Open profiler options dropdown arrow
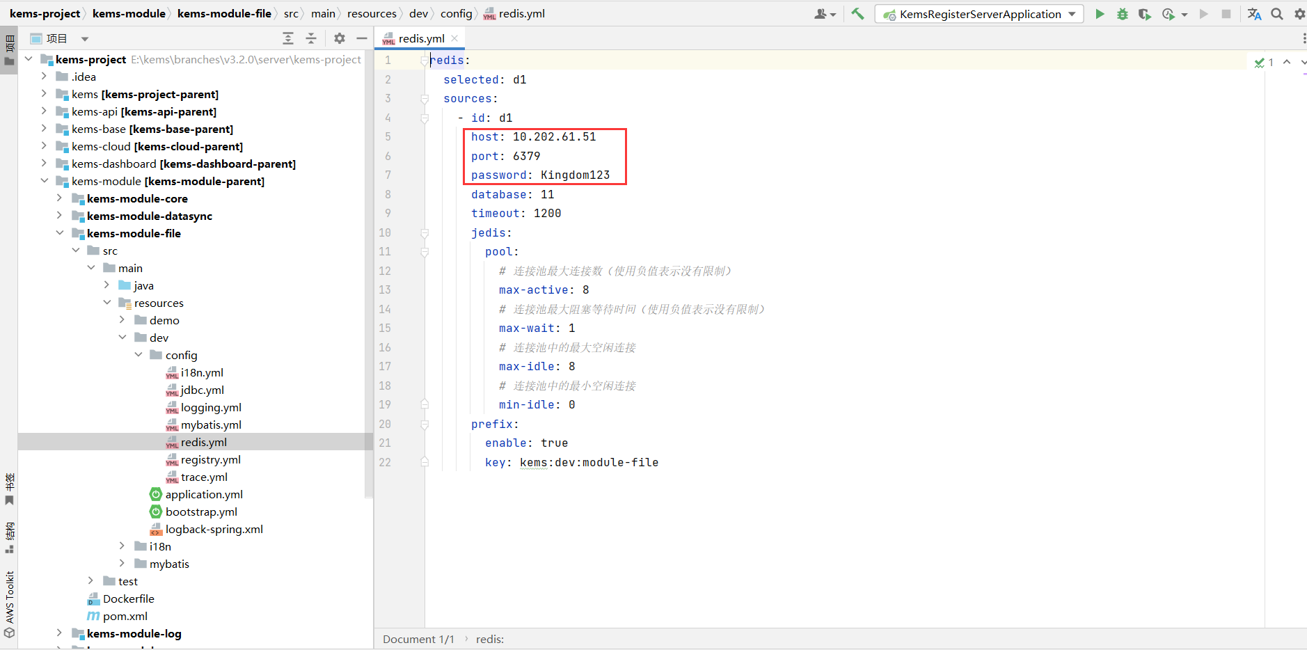 tap(1185, 15)
